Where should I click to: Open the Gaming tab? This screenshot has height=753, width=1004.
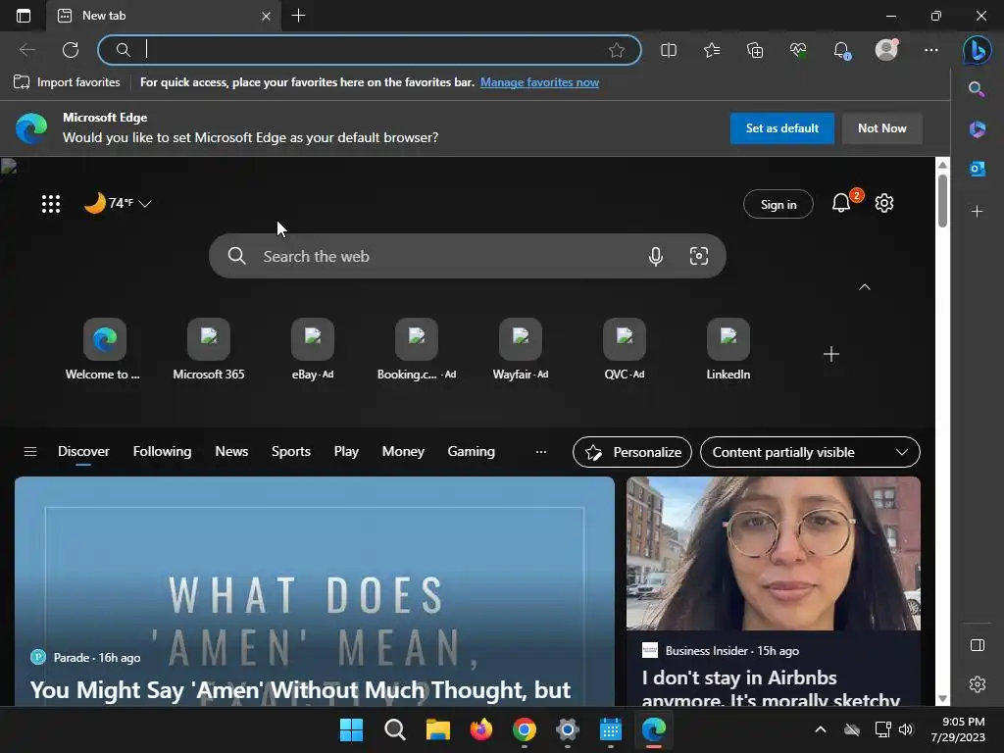471,451
